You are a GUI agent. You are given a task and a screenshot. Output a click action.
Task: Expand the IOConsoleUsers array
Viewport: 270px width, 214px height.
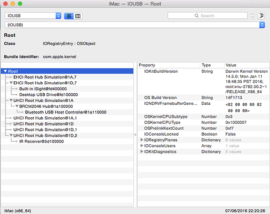(x=142, y=146)
